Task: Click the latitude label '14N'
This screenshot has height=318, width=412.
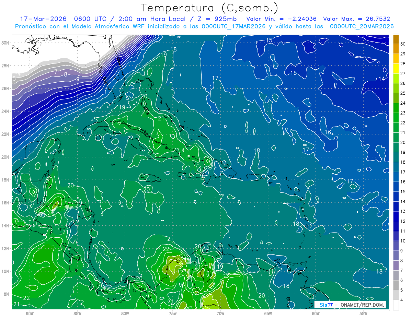Action: tap(6, 226)
